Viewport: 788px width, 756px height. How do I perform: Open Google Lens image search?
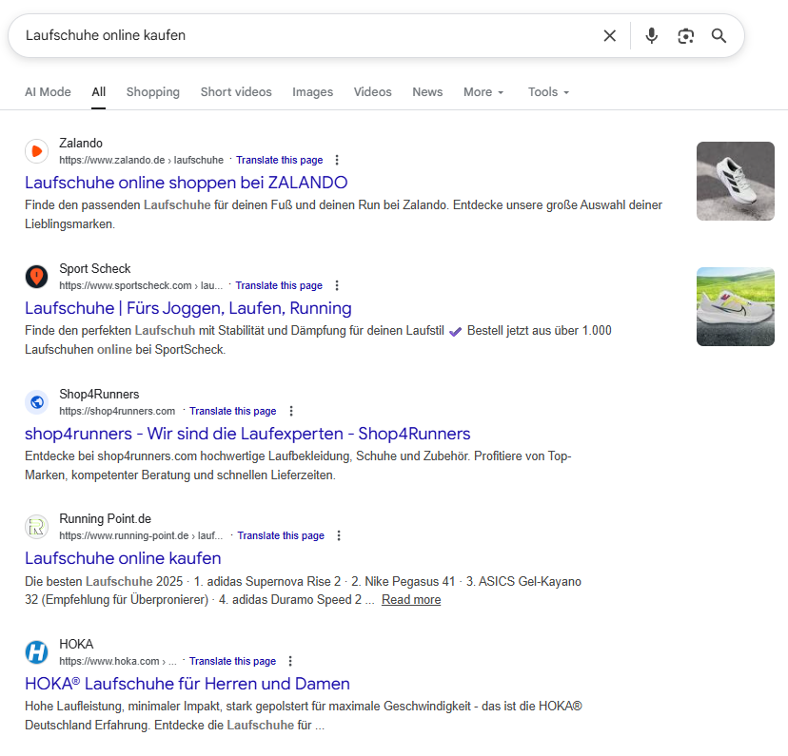point(685,35)
